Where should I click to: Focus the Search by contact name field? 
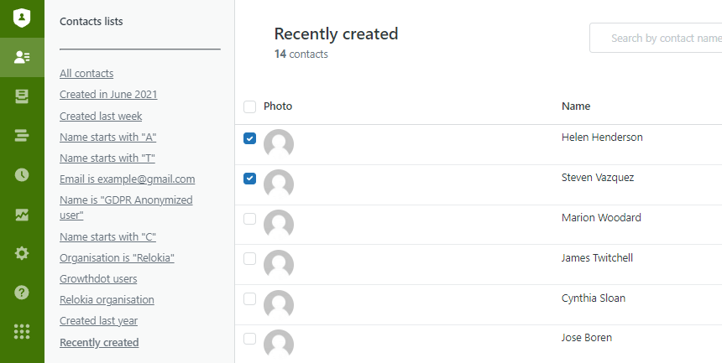click(656, 38)
